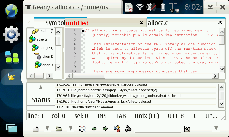
Task: Open the Wi-Fi status icon in system tray
Action: pos(140,7)
